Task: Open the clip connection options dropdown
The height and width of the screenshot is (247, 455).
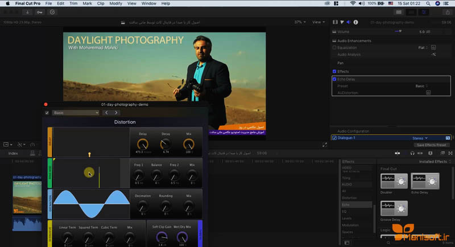Action: click(8, 145)
